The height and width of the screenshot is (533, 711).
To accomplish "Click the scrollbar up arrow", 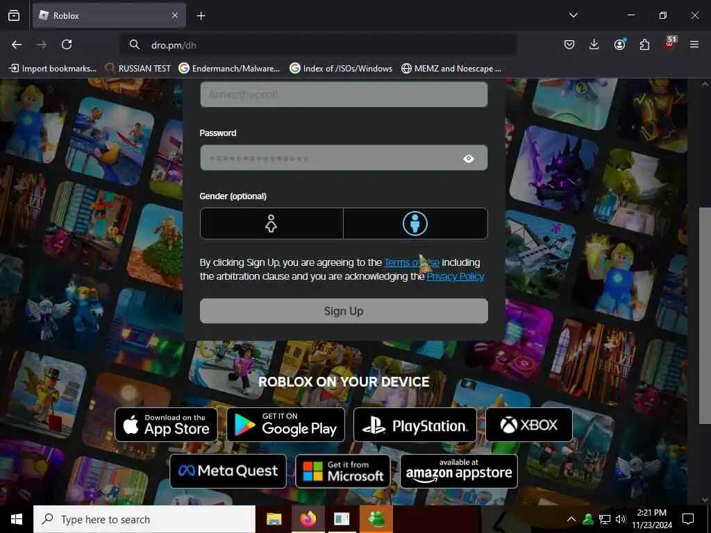I will pos(705,84).
